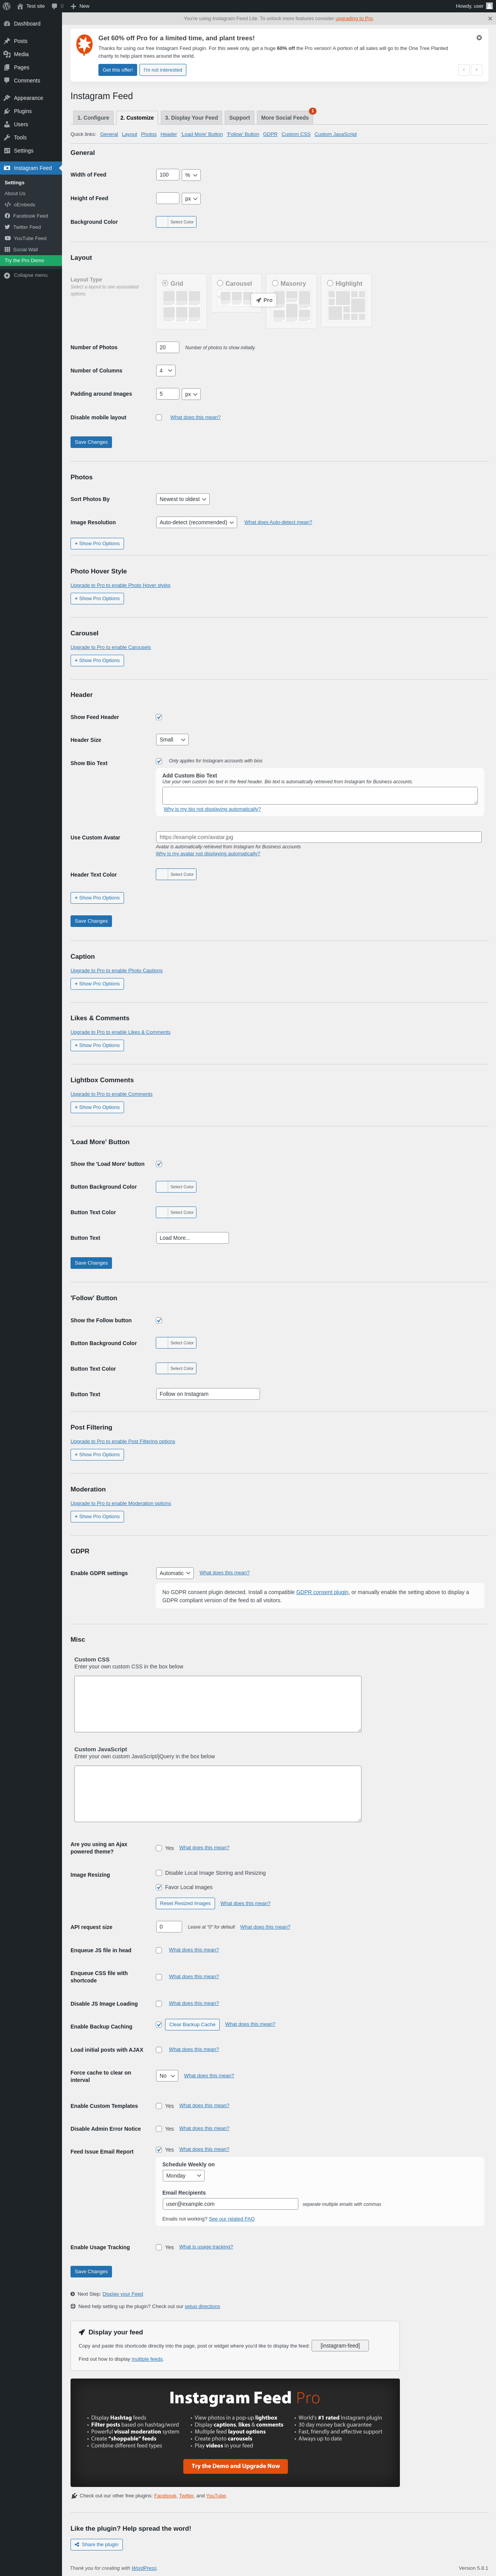
Task: Open the Background Color picker swatch
Action: pos(162,222)
